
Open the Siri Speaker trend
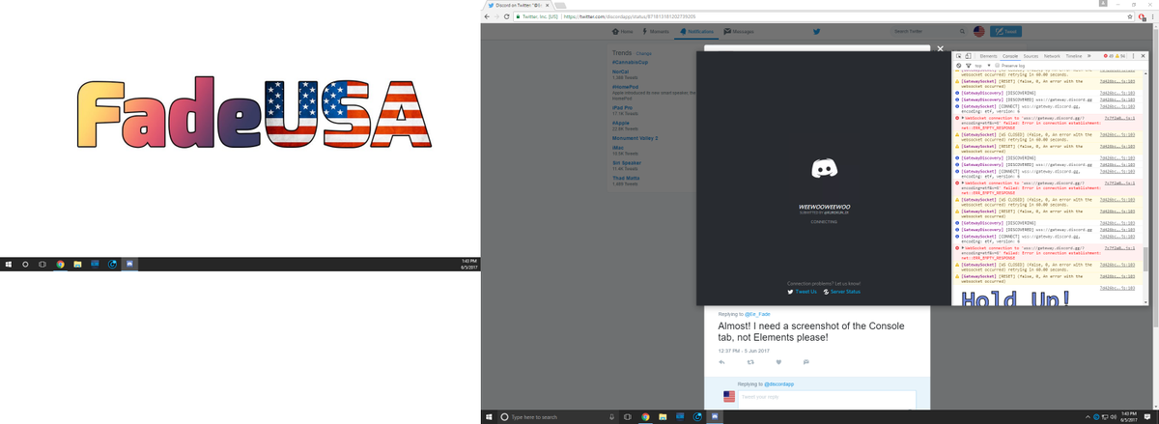tap(626, 162)
